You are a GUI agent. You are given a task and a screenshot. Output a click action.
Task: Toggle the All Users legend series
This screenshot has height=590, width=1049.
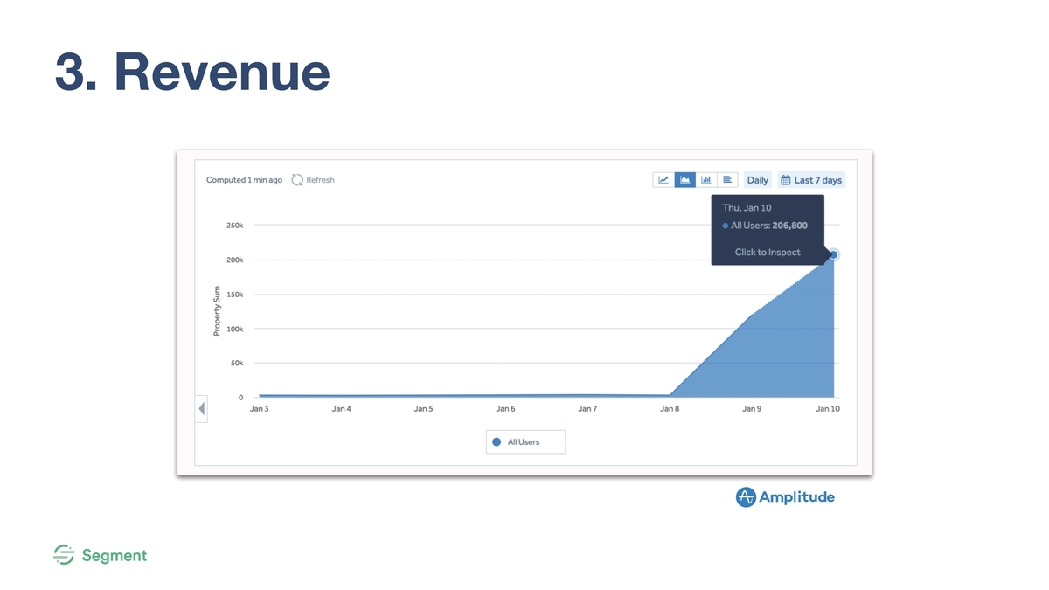[x=525, y=442]
